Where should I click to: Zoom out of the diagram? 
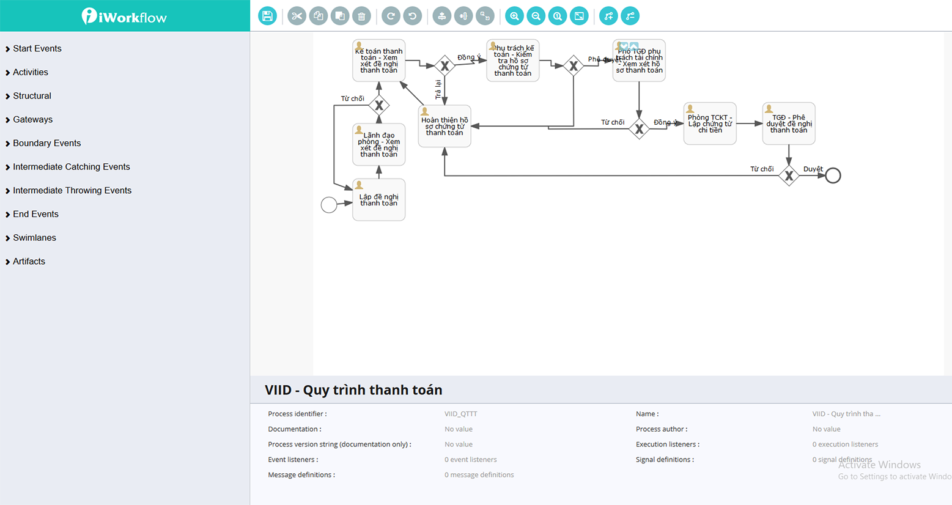(536, 16)
